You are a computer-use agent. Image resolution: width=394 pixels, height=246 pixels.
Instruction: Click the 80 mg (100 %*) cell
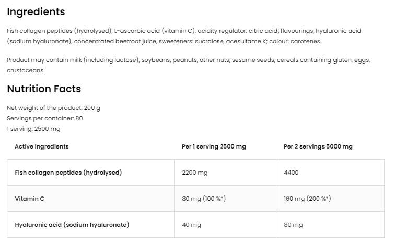click(203, 199)
